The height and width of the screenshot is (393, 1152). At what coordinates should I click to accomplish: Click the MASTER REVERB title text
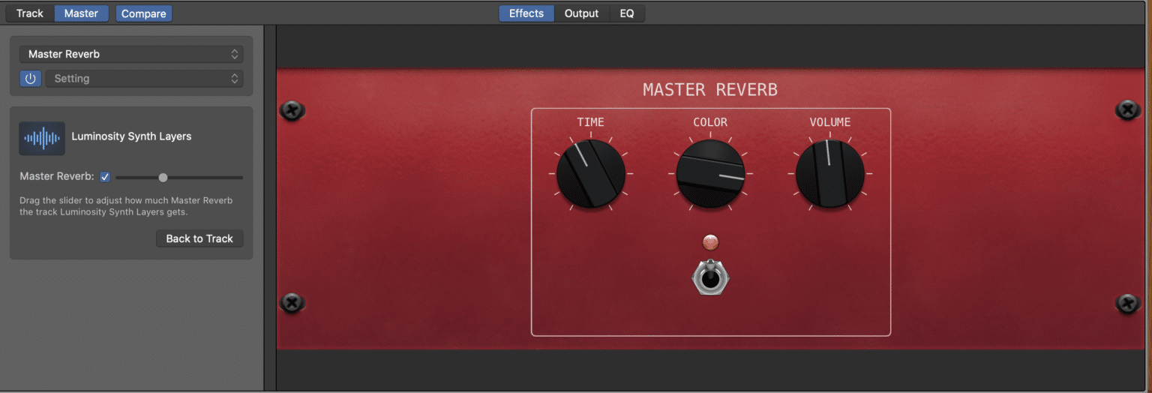[710, 90]
